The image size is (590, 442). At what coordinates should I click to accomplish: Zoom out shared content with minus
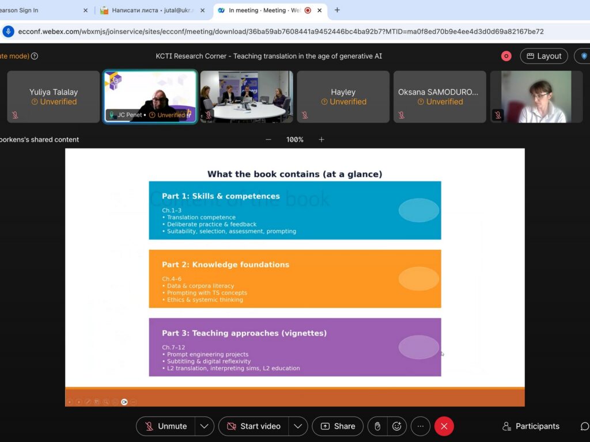click(268, 139)
